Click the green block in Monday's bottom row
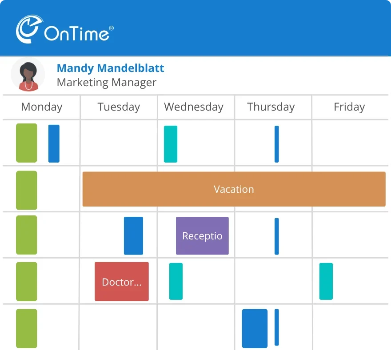The width and height of the screenshot is (391, 350). pyautogui.click(x=27, y=328)
